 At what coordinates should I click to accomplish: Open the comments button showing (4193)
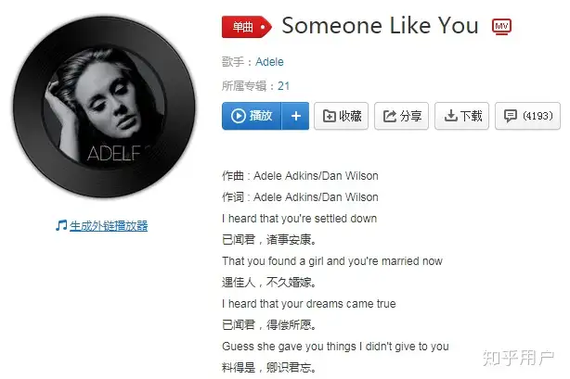tap(528, 116)
